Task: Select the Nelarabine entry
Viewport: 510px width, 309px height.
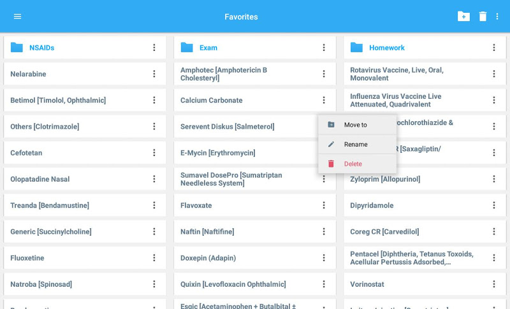Action: (85, 74)
